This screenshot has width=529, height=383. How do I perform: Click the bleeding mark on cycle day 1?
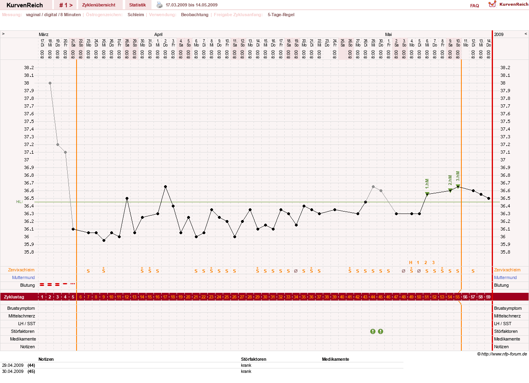[42, 284]
